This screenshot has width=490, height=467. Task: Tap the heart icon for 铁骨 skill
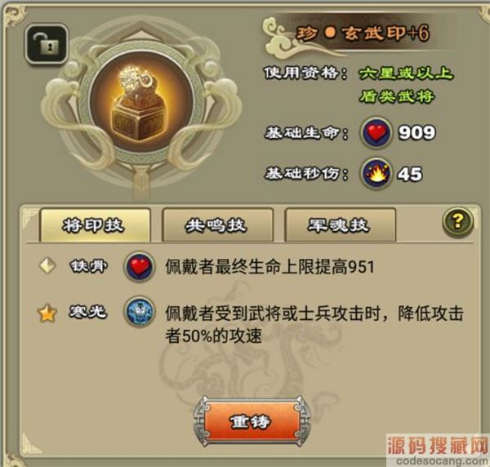point(139,267)
